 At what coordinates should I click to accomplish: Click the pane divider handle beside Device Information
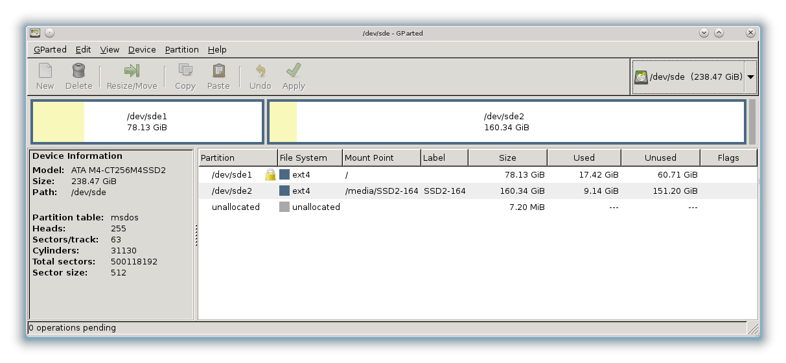coord(196,235)
